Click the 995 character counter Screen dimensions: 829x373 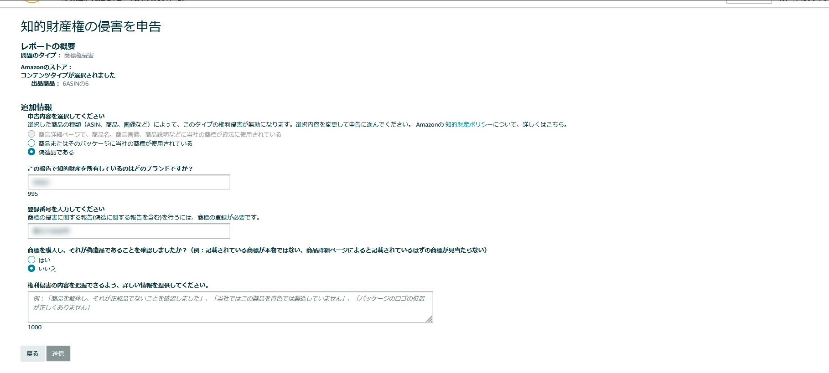coord(33,194)
